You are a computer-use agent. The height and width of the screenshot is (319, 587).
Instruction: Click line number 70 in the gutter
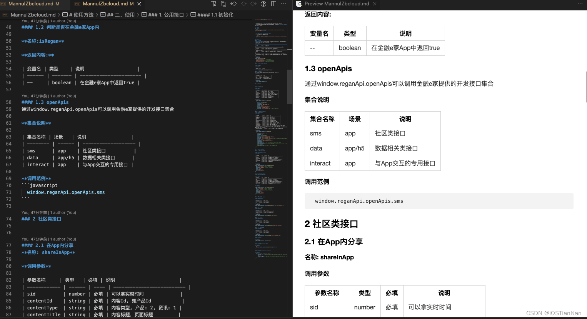[x=9, y=185]
